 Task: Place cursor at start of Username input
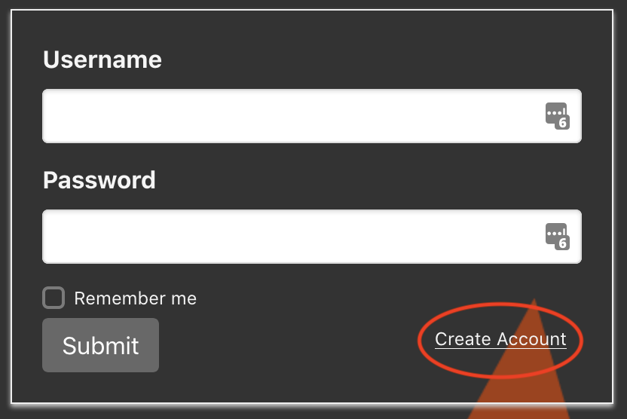click(x=54, y=116)
